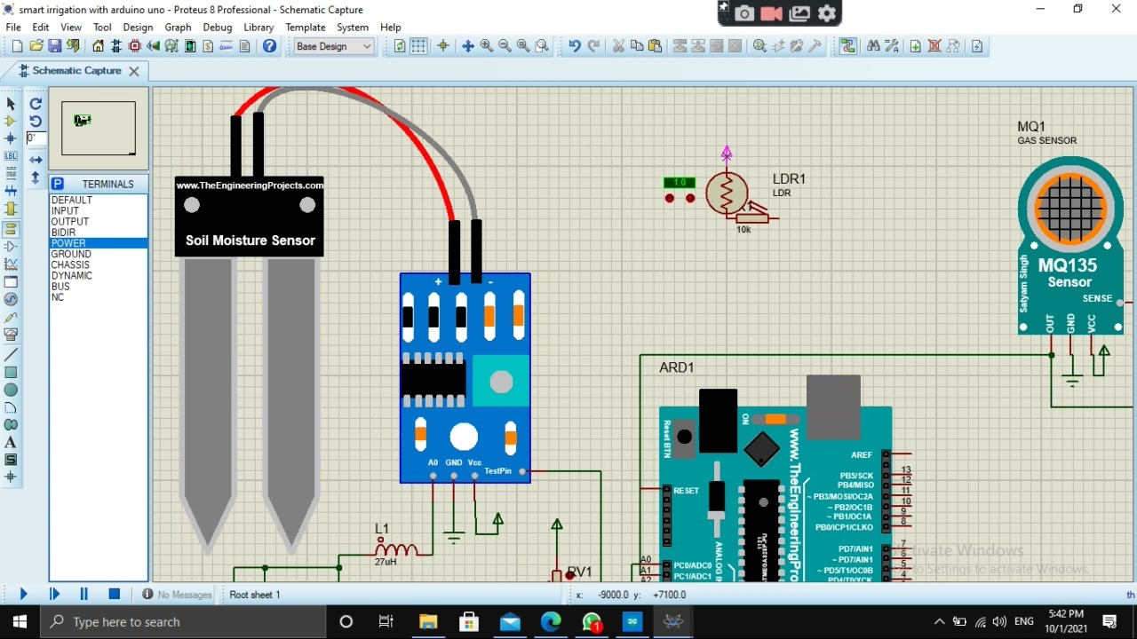1137x639 pixels.
Task: Select GROUND in the terminals list
Action: click(x=99, y=254)
